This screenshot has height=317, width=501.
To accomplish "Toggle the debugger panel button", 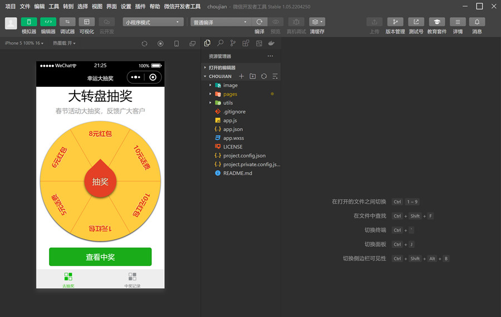I will 67,22.
